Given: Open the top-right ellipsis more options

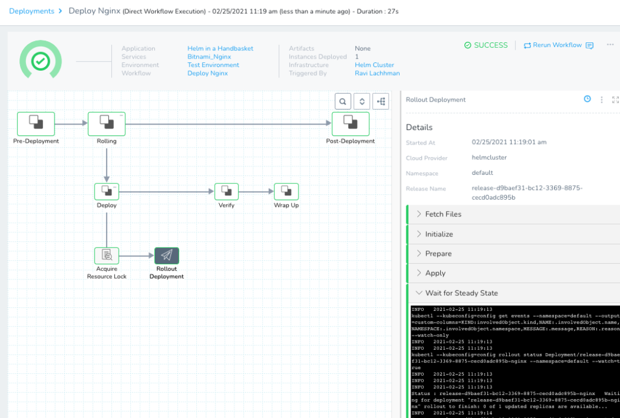Looking at the screenshot, I should coord(610,45).
